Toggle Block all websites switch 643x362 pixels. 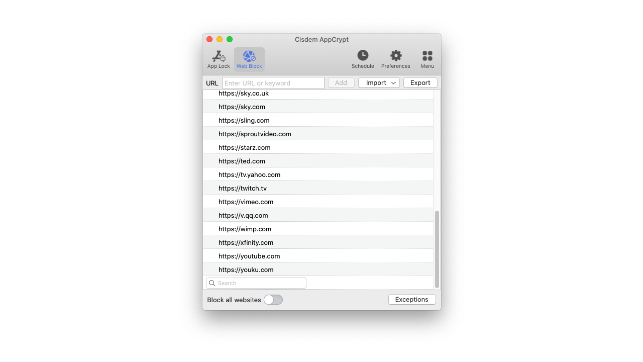click(x=273, y=300)
